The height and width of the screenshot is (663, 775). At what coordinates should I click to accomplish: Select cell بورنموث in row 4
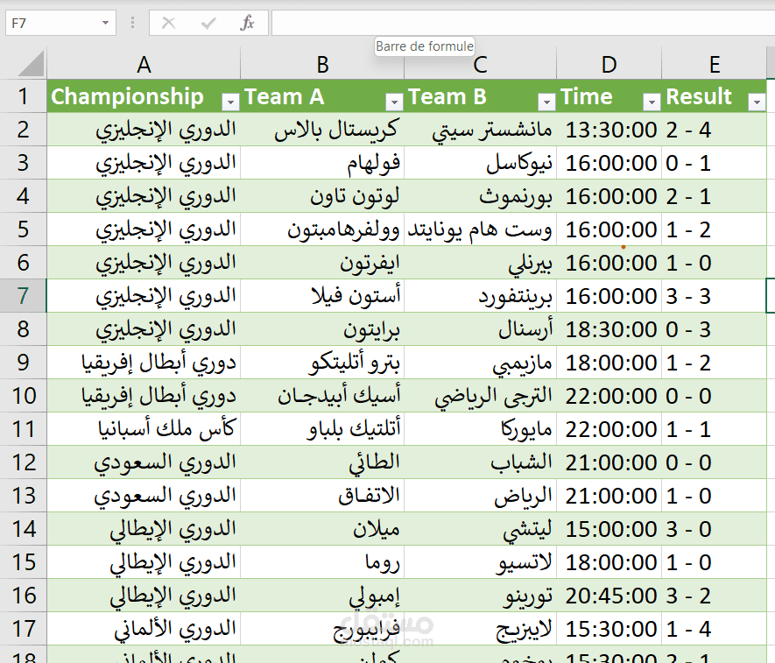pyautogui.click(x=480, y=196)
